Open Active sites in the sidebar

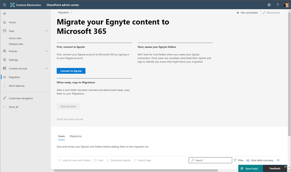15,38
